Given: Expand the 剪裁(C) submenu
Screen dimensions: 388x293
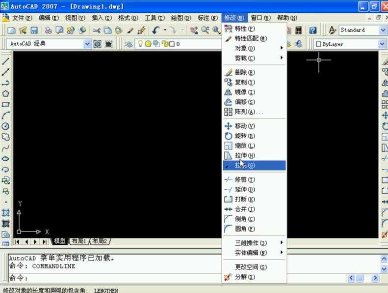Looking at the screenshot, I should coord(254,58).
